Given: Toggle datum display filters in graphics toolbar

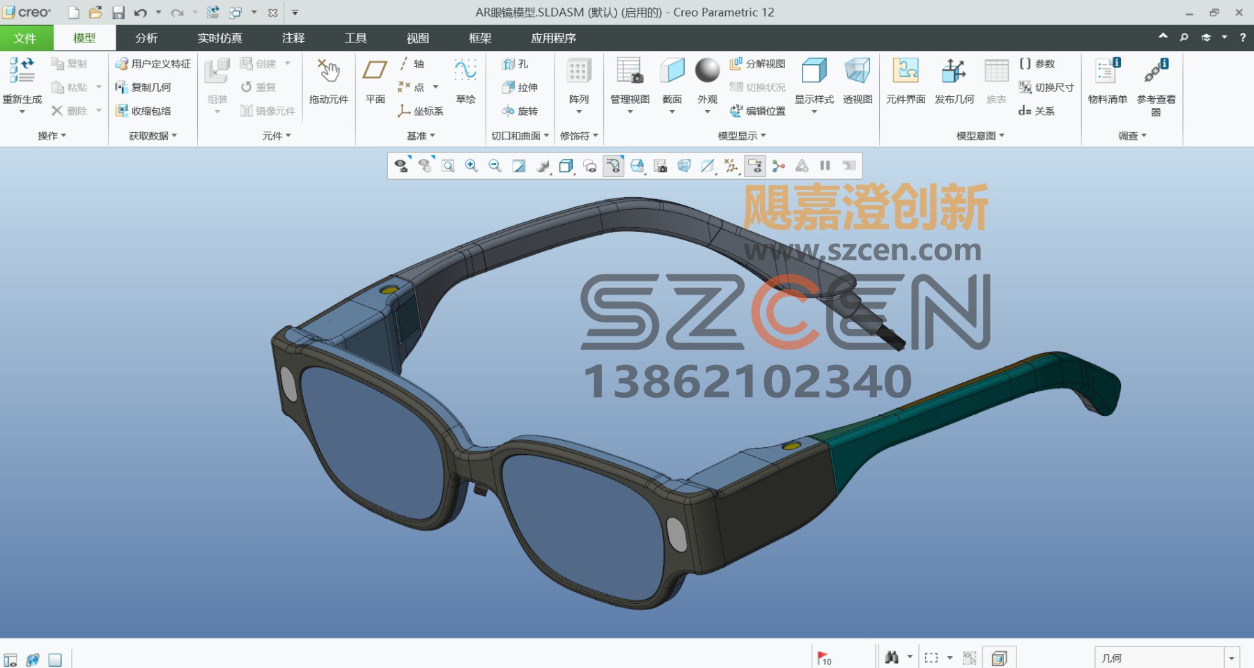Looking at the screenshot, I should click(731, 166).
